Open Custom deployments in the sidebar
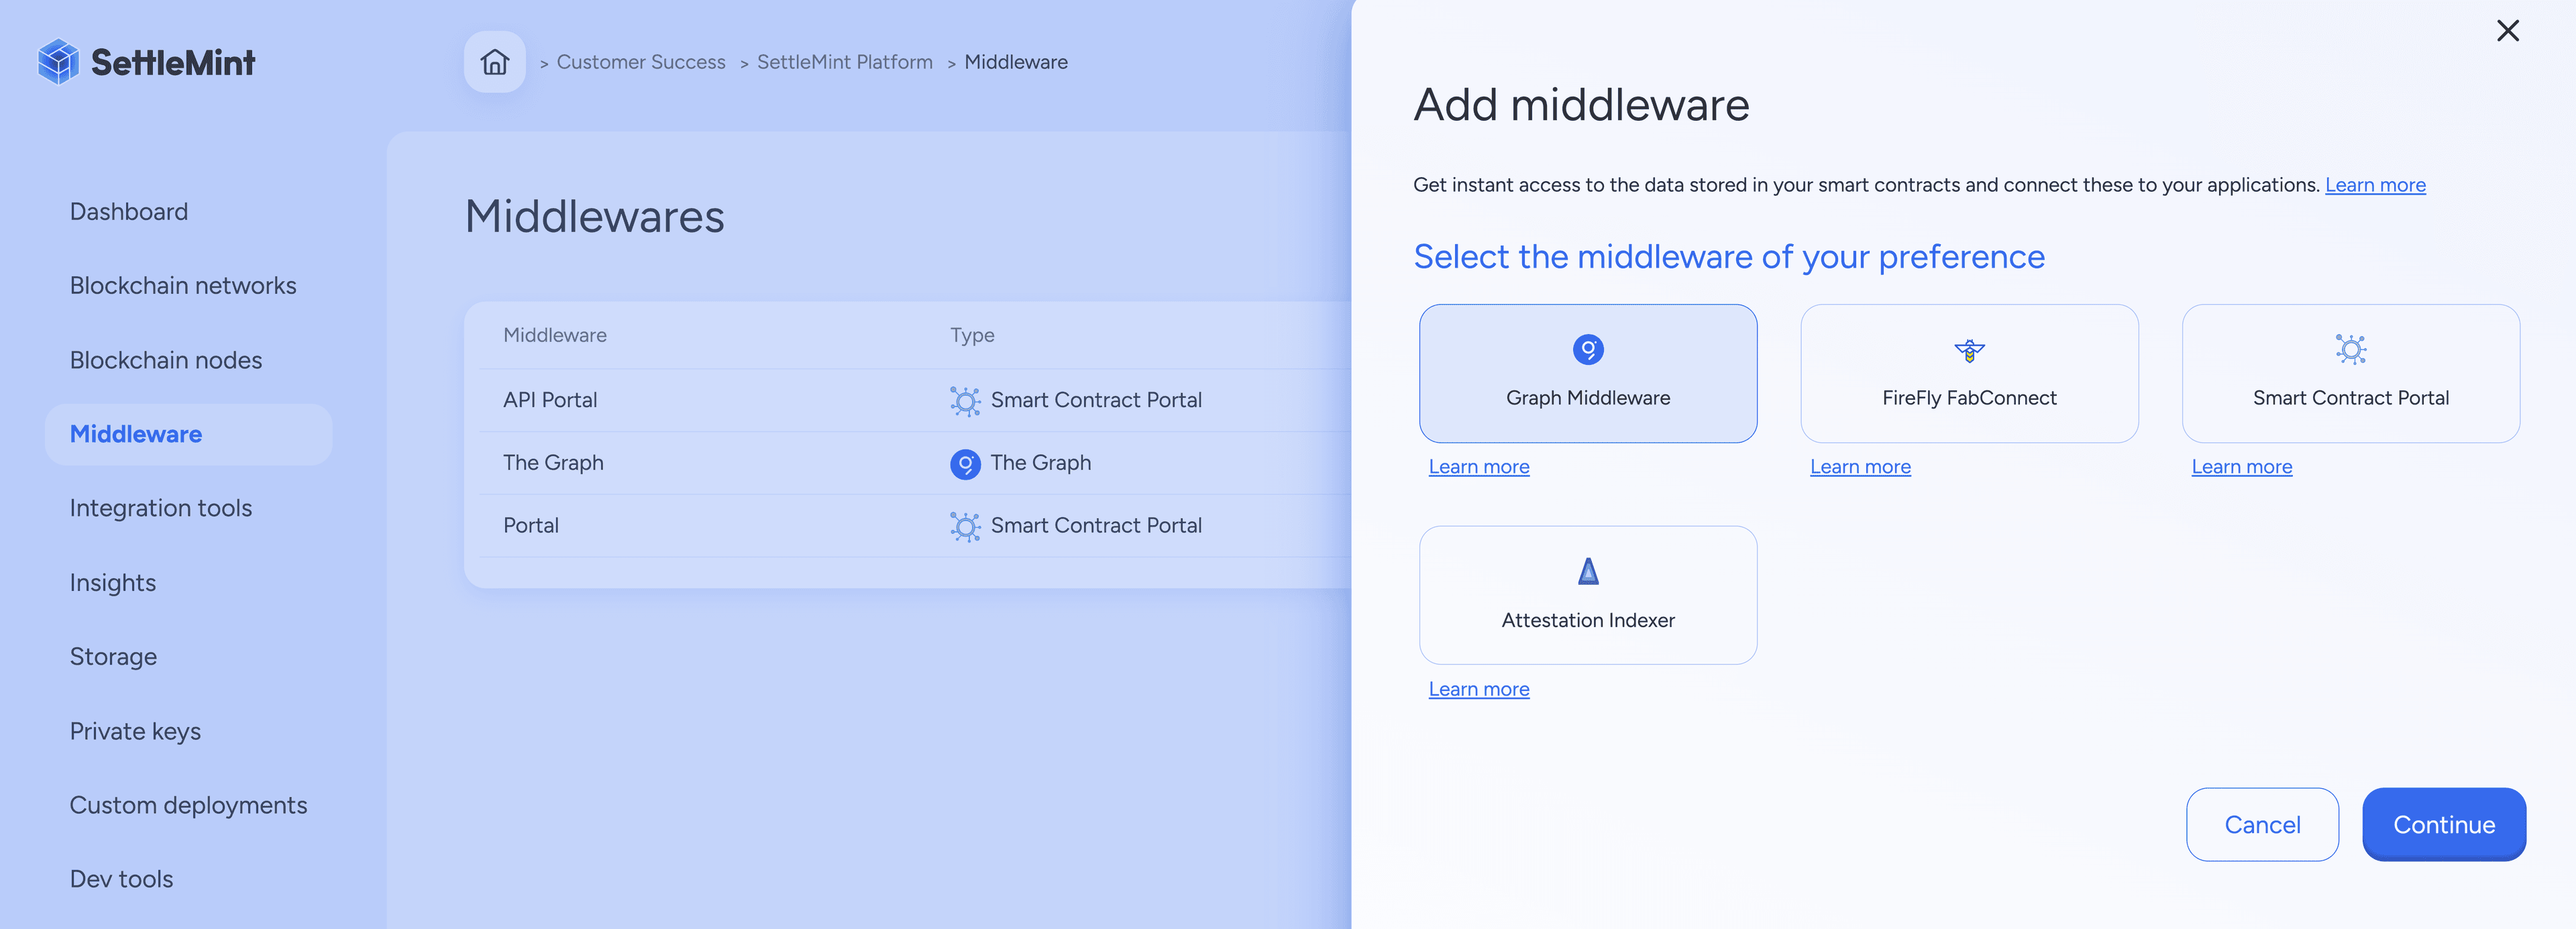This screenshot has height=929, width=2576. point(188,805)
